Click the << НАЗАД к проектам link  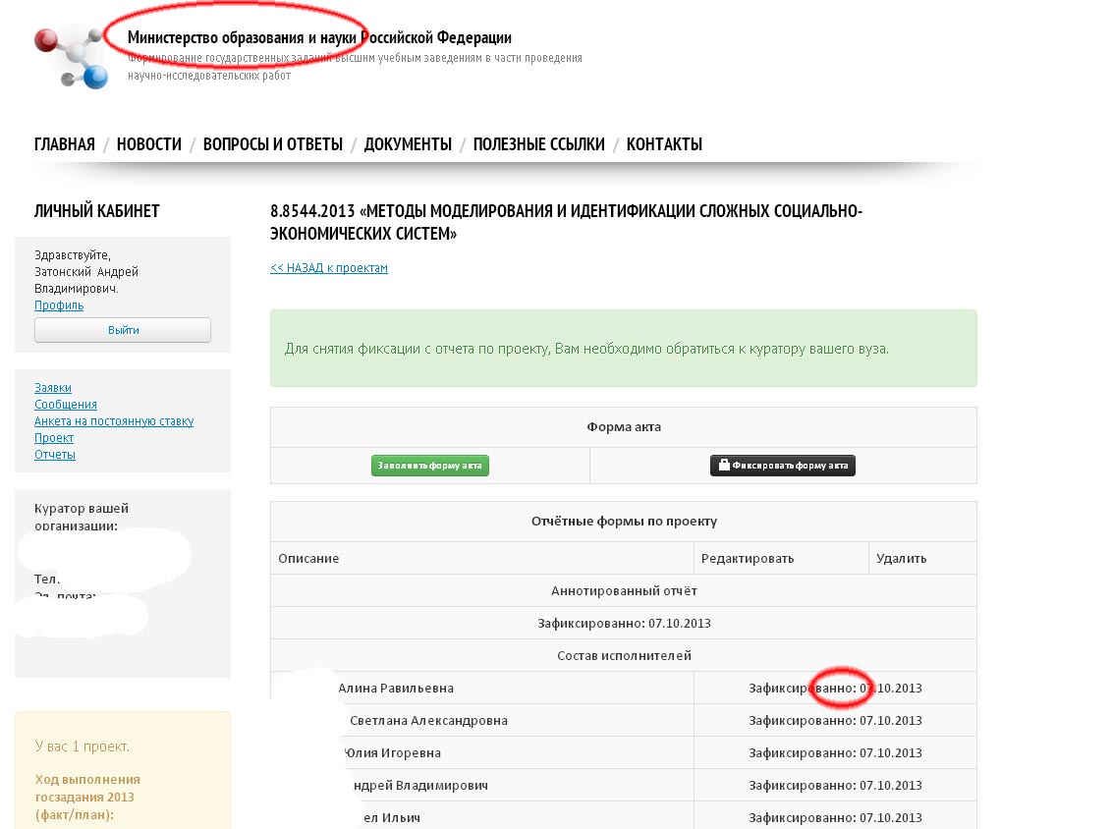pos(329,268)
